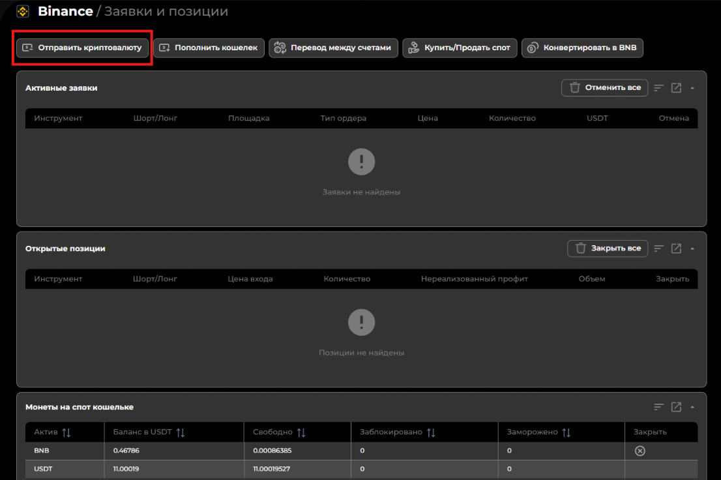Click the close icon in BNB row
The width and height of the screenshot is (721, 480).
coord(640,451)
